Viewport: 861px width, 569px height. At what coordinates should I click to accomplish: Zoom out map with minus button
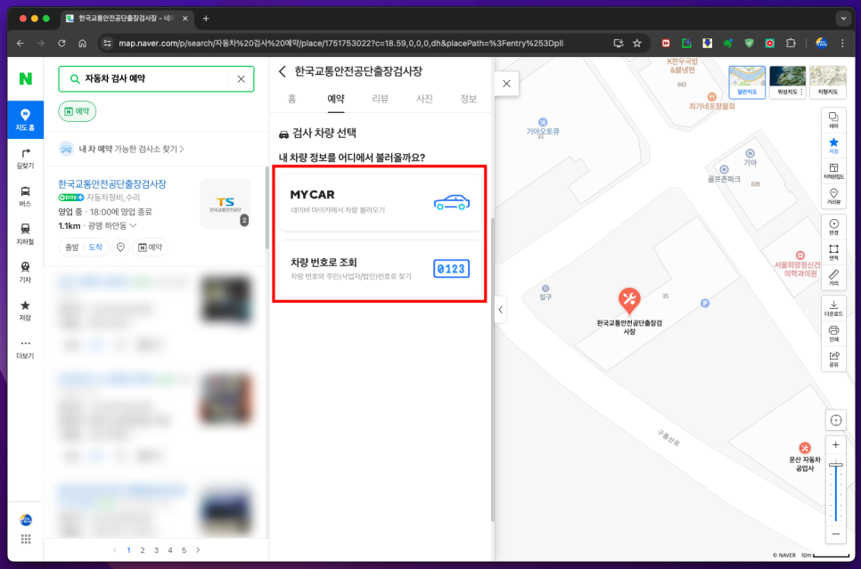click(x=836, y=534)
